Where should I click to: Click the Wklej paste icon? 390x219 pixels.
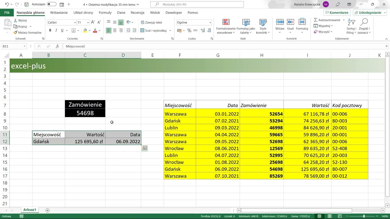[x=7, y=23]
